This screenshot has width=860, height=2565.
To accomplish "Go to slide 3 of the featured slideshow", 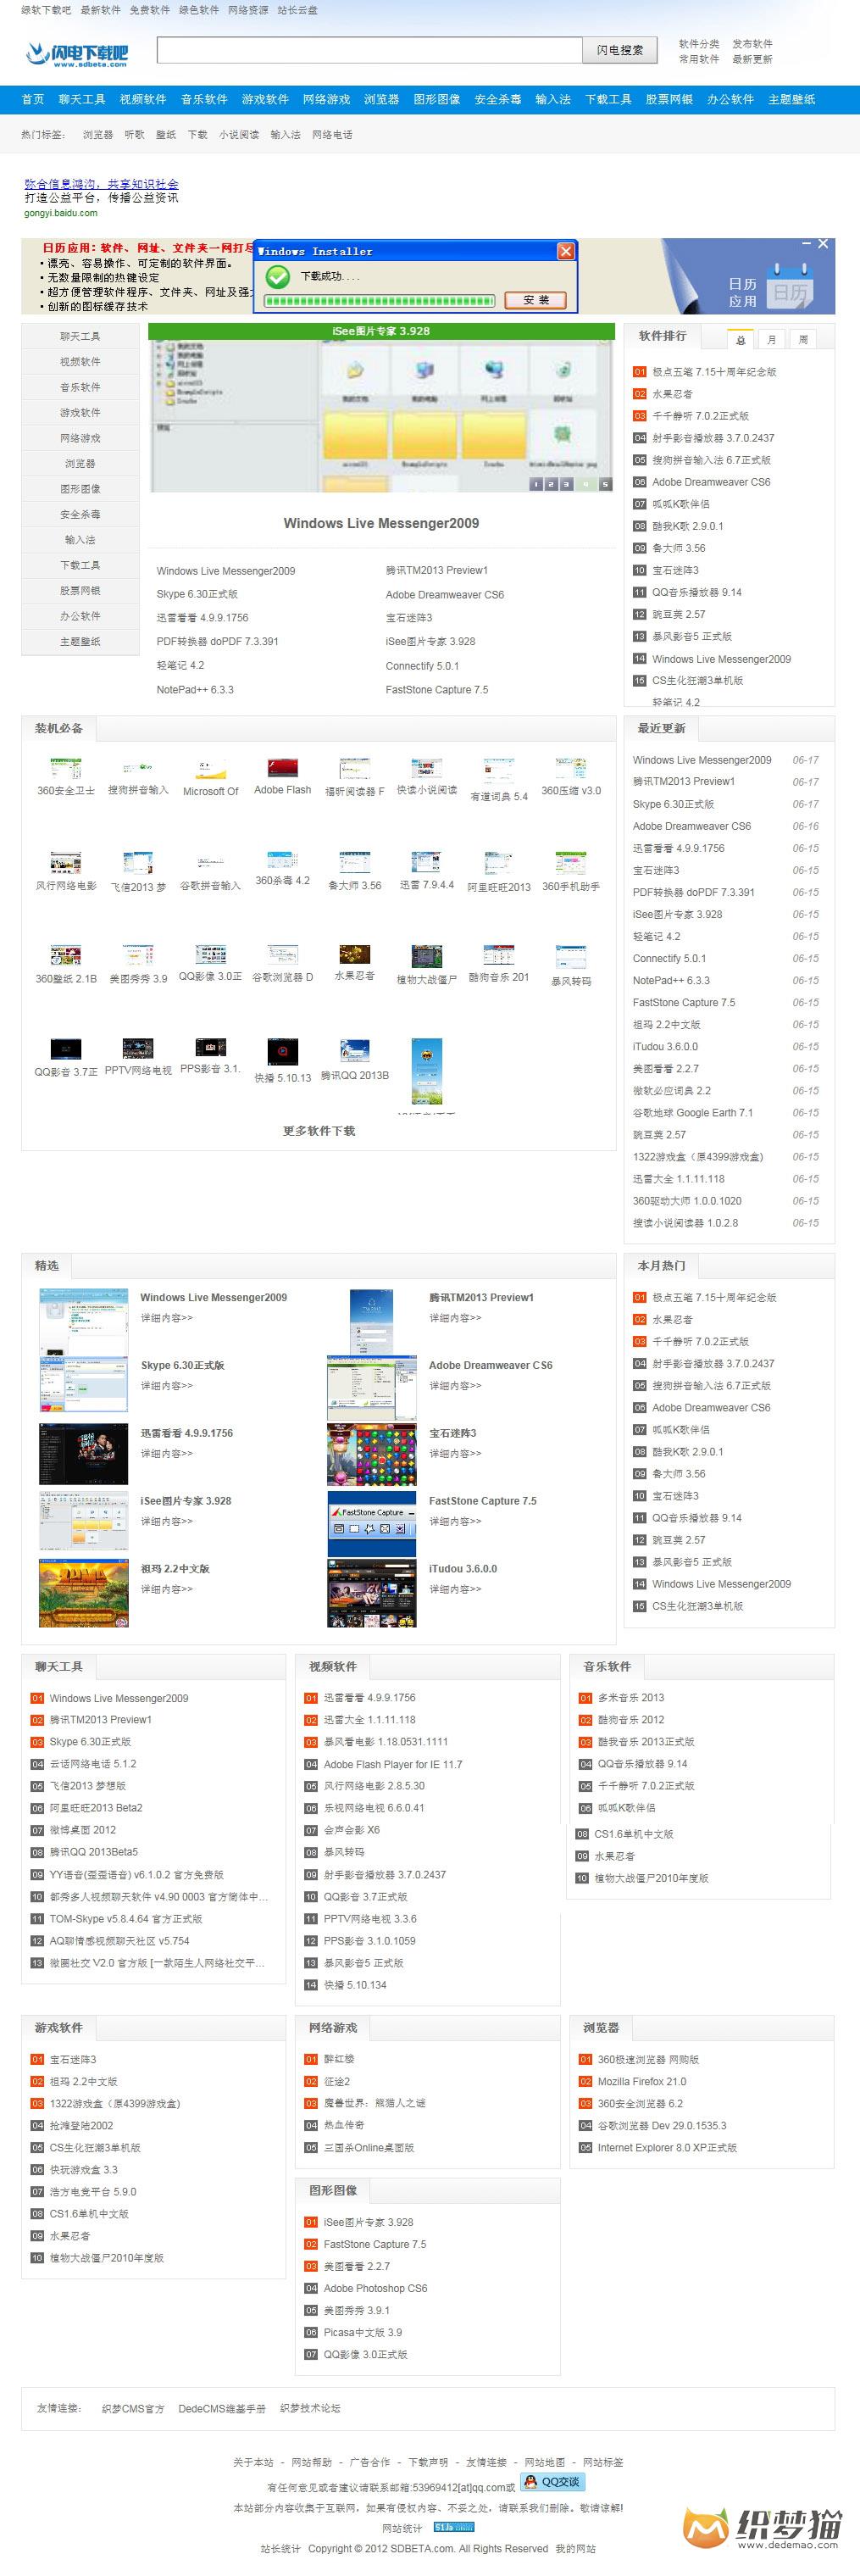I will click(566, 484).
